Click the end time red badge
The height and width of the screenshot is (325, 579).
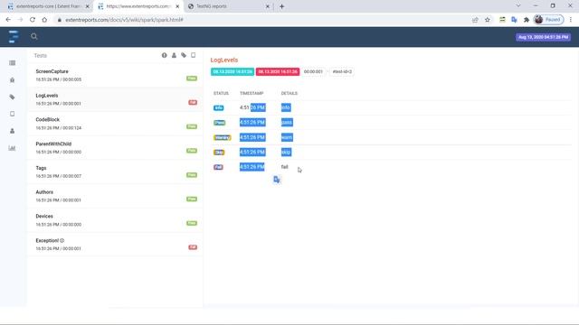click(x=278, y=71)
